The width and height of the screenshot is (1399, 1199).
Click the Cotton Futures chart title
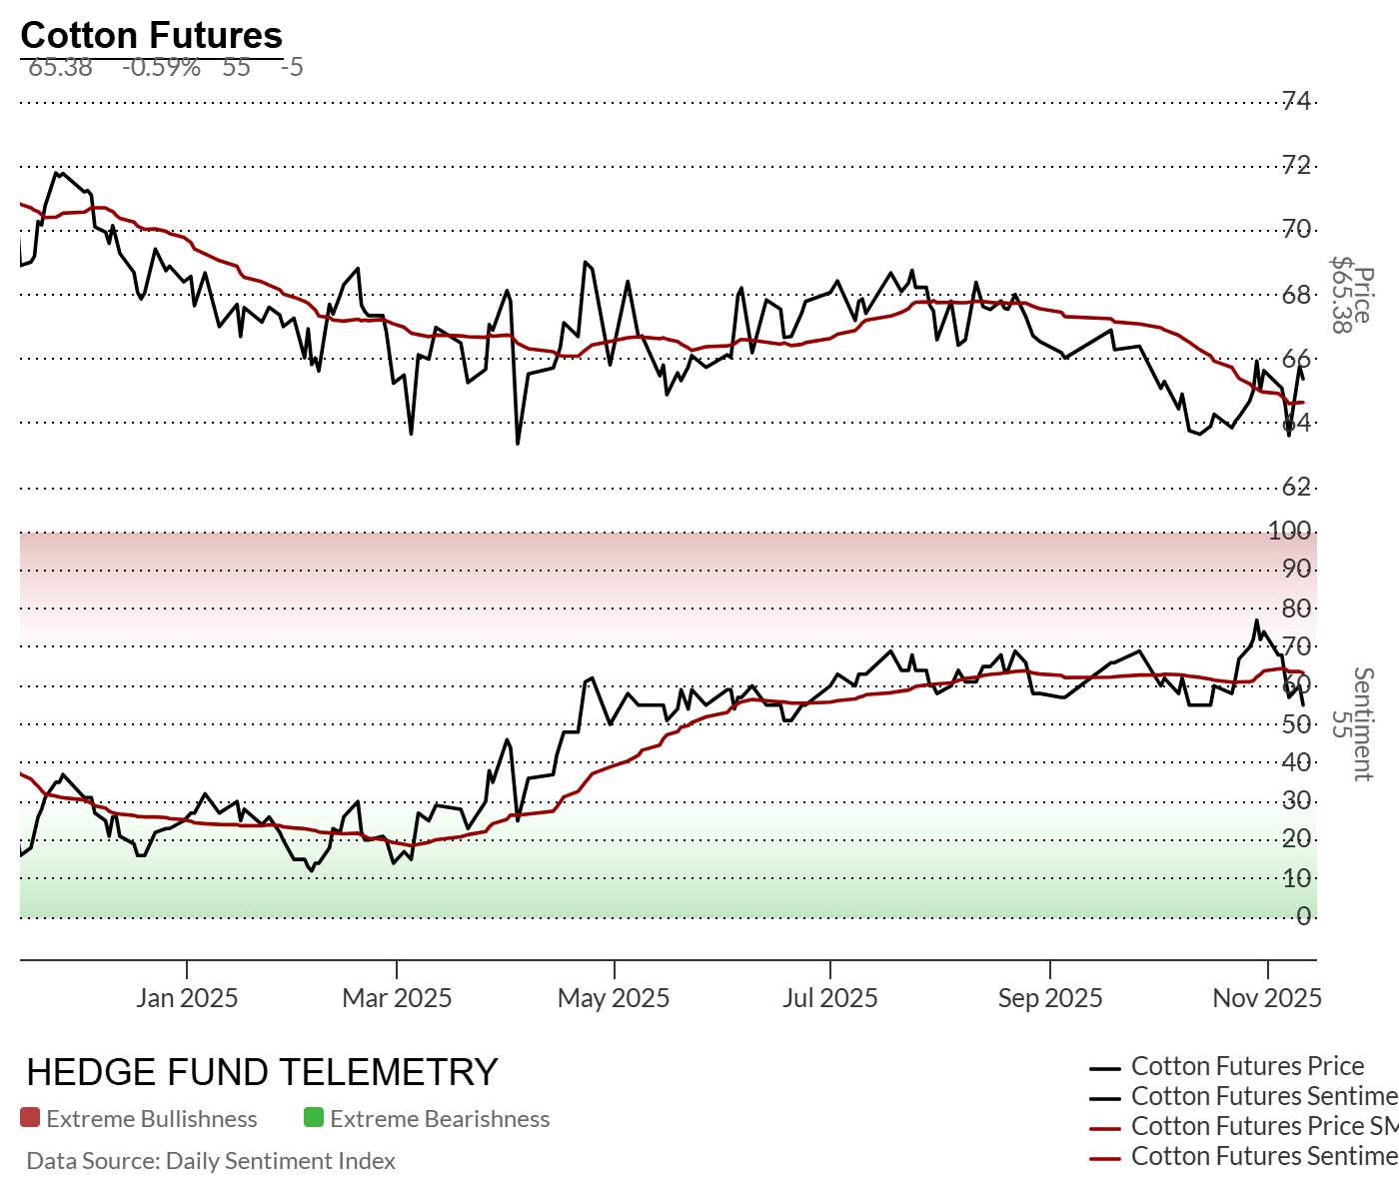coord(152,35)
